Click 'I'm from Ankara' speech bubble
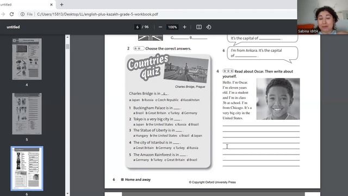This screenshot has width=348, height=196. coord(262,53)
